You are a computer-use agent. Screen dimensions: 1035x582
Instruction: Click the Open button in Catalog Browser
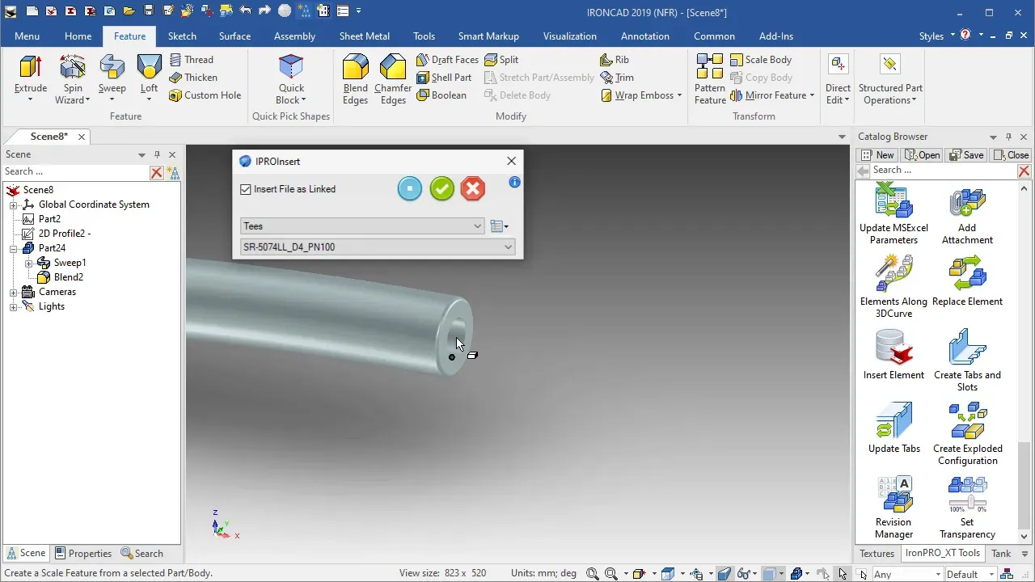pos(922,155)
